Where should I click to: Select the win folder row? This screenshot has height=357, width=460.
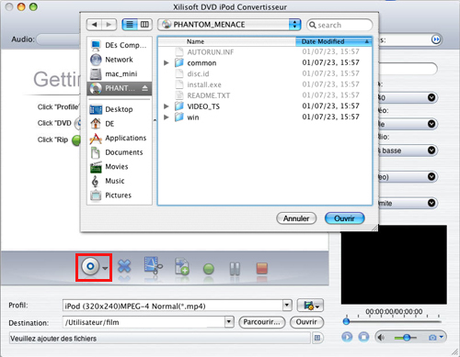click(265, 117)
